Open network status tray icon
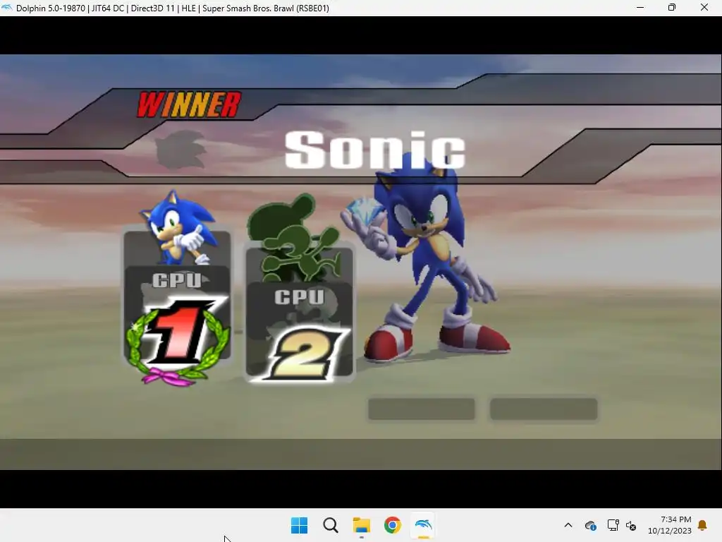The height and width of the screenshot is (542, 722). [613, 525]
